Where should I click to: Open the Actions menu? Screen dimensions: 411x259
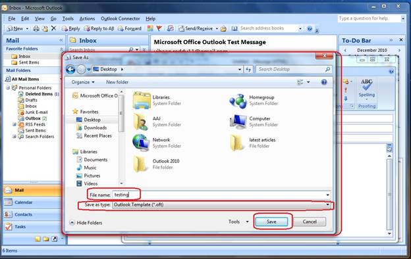87,18
